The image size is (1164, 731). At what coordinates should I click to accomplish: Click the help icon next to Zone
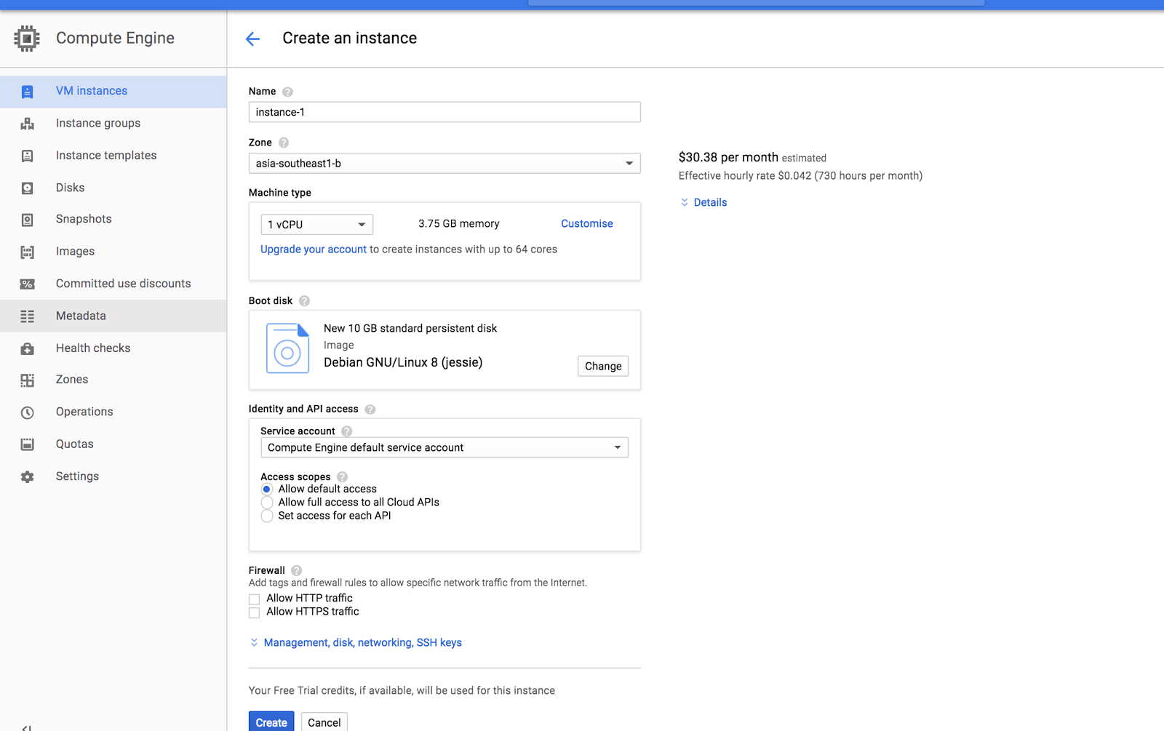tap(284, 143)
